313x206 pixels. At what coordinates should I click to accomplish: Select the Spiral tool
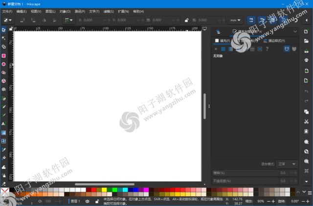3,90
